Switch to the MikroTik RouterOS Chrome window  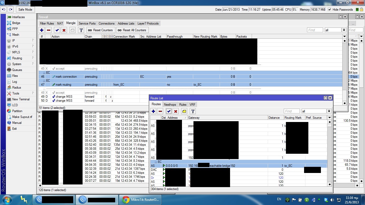[x=141, y=200]
